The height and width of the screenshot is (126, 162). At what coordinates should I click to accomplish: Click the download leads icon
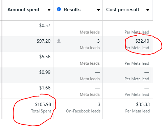point(59,41)
